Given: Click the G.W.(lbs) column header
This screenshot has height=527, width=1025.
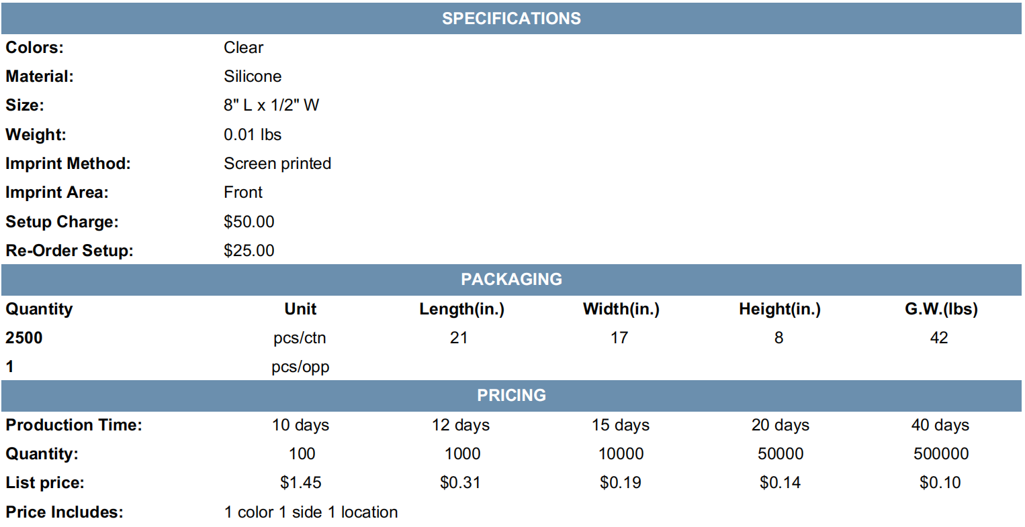Looking at the screenshot, I should (941, 309).
